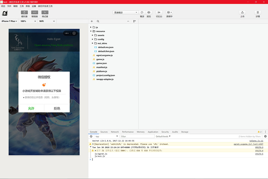Click the console settings gear icon
The width and height of the screenshot is (268, 179).
coord(265,136)
